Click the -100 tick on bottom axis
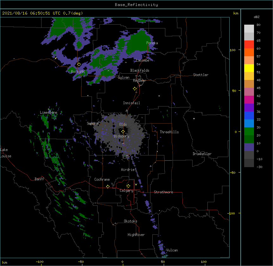Image resolution: width=273 pixels, height=266 pixels. [x=40, y=262]
